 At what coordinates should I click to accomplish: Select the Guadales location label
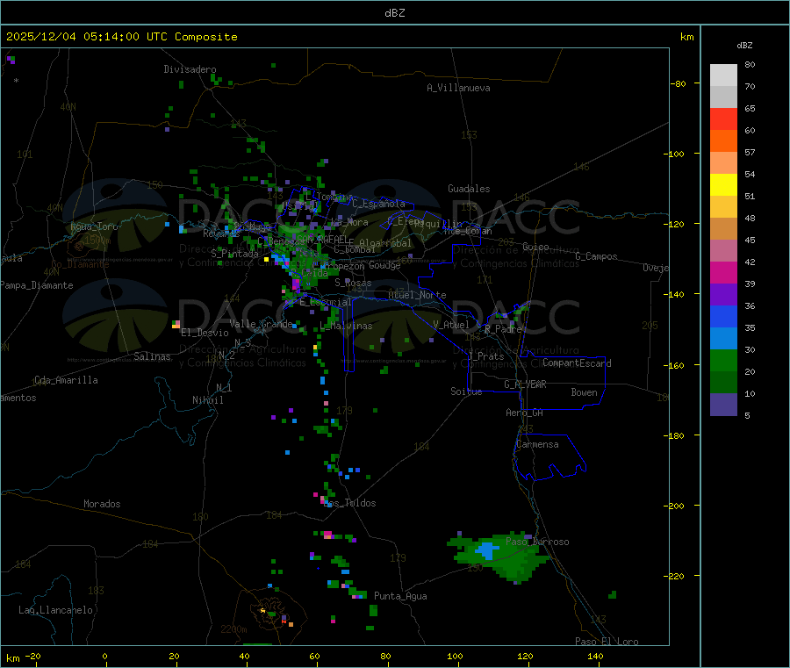pyautogui.click(x=469, y=189)
